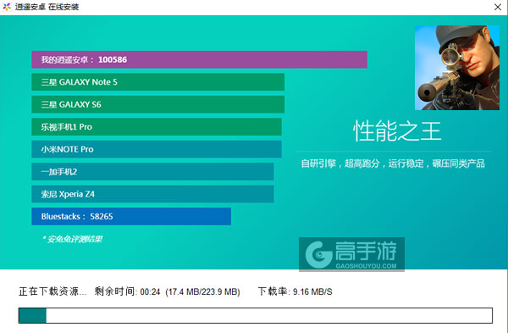Image resolution: width=508 pixels, height=333 pixels.
Task: Click the 下载率 9.16 MB/S speed readout
Action: click(x=295, y=291)
